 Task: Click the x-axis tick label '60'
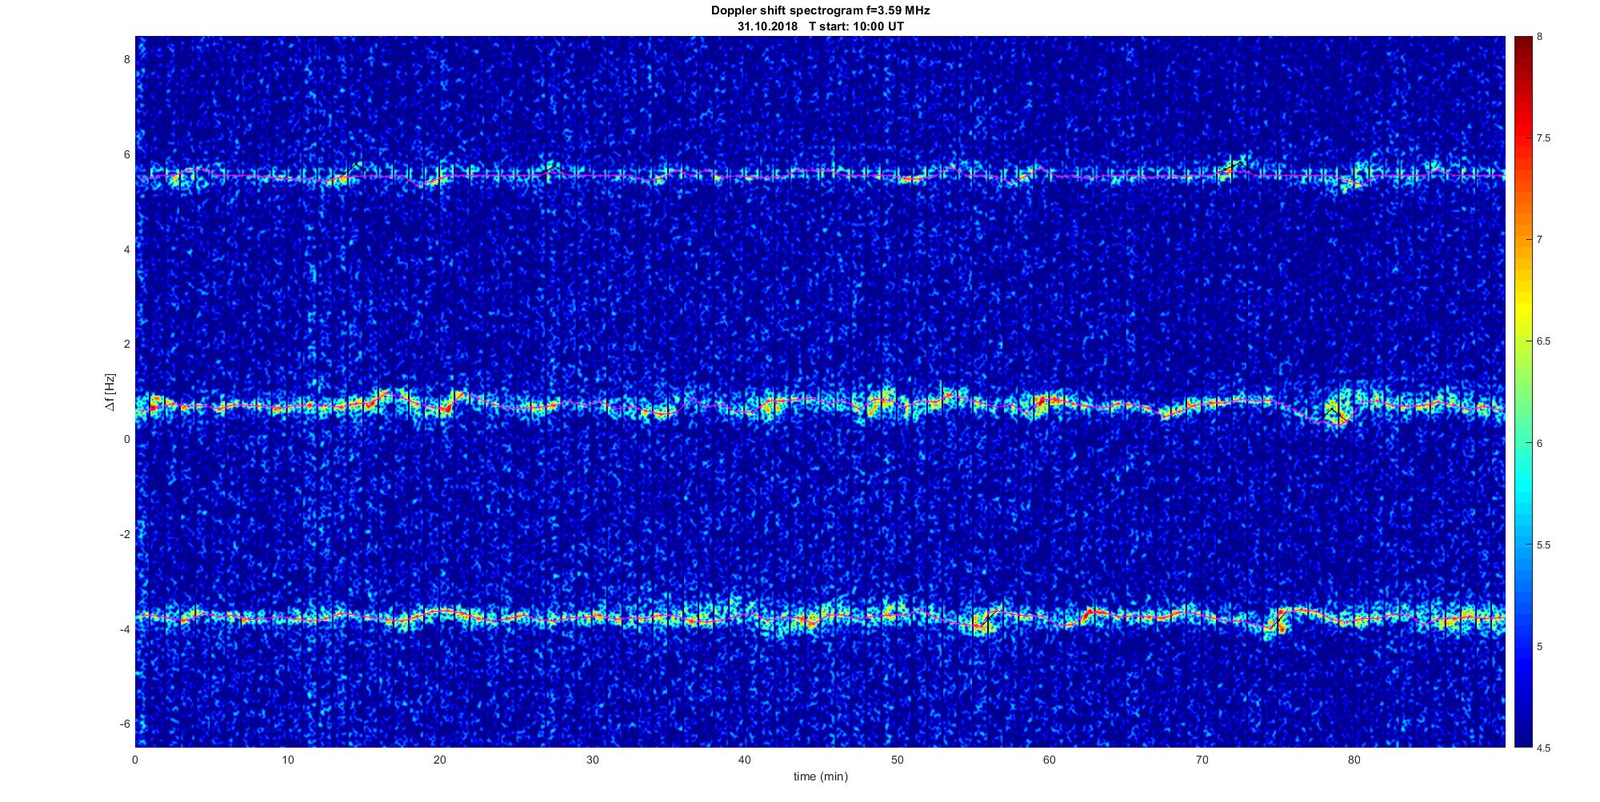(1050, 760)
